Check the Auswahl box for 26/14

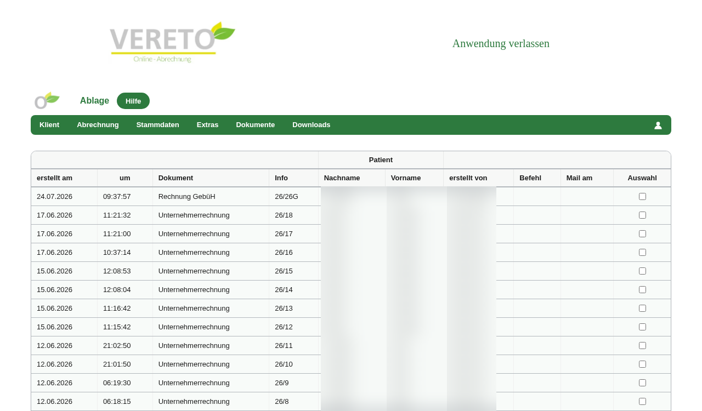coord(642,290)
